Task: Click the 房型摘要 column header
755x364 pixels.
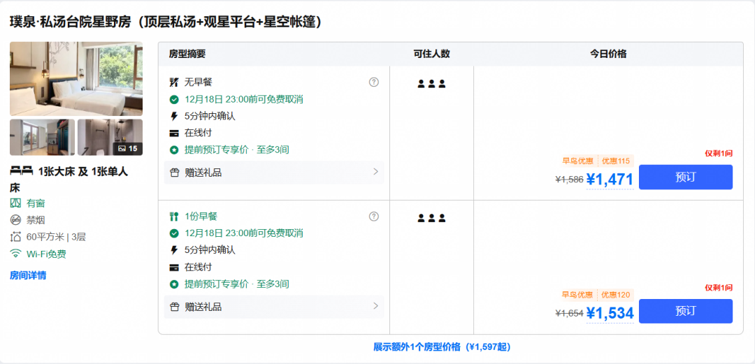Action: click(x=187, y=54)
